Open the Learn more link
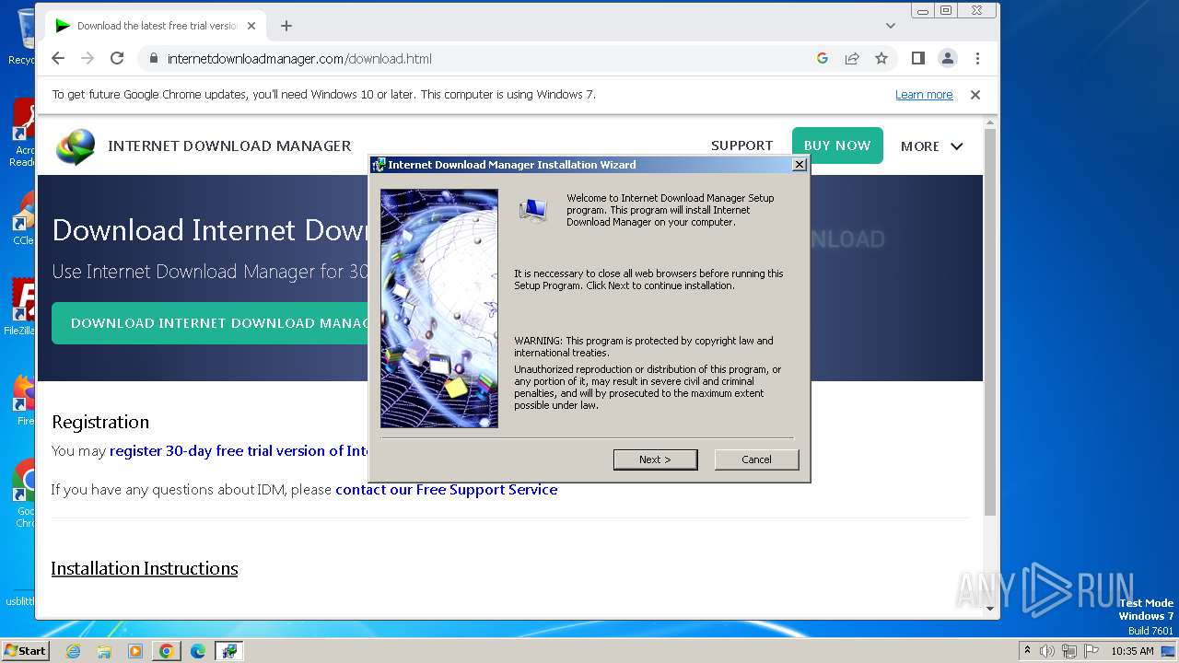This screenshot has width=1179, height=663. click(924, 95)
